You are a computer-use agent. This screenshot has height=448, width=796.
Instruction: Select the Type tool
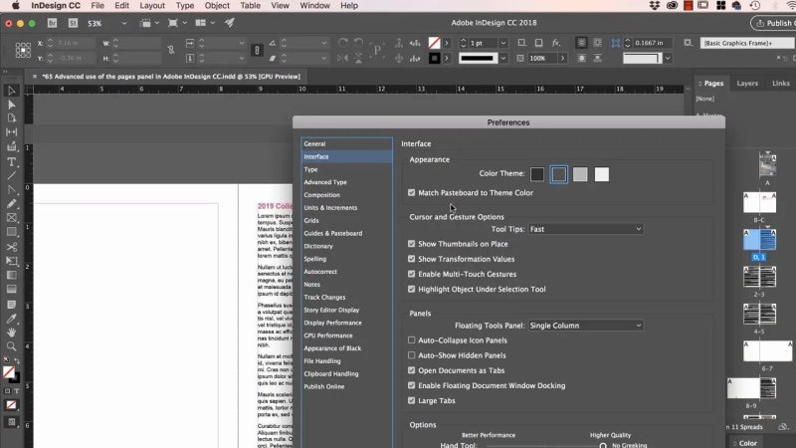click(11, 162)
